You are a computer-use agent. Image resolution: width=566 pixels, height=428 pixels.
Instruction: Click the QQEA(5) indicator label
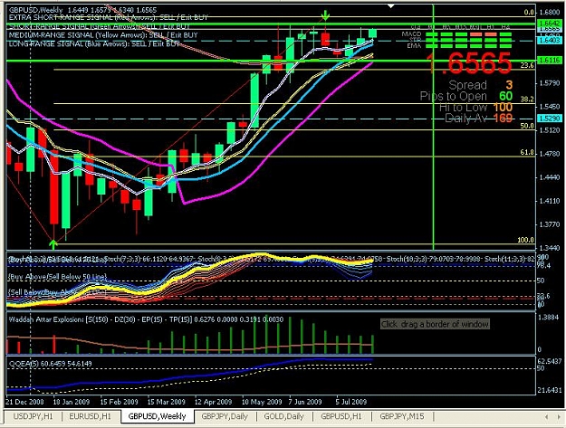pyautogui.click(x=50, y=364)
